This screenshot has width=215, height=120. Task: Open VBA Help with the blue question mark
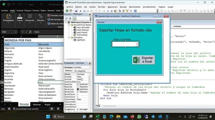tap(135, 11)
